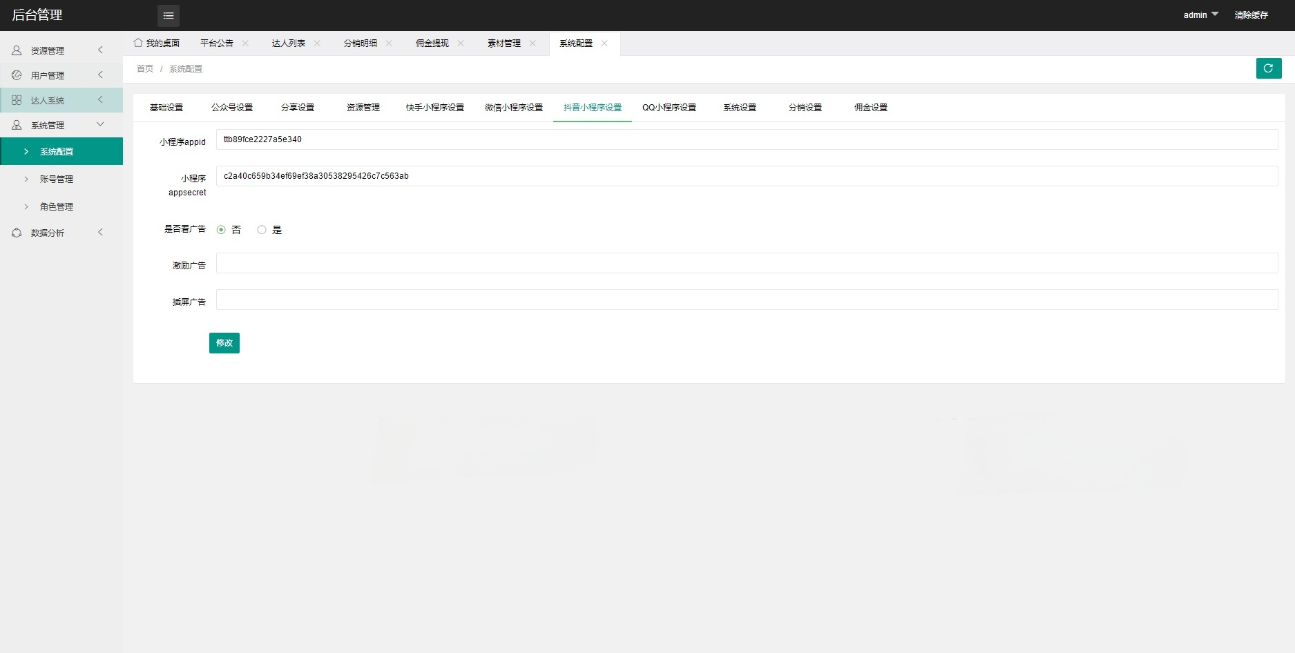Screen dimensions: 1295x653
Task: Expand the 账号管理 tree item
Action: tap(28, 179)
